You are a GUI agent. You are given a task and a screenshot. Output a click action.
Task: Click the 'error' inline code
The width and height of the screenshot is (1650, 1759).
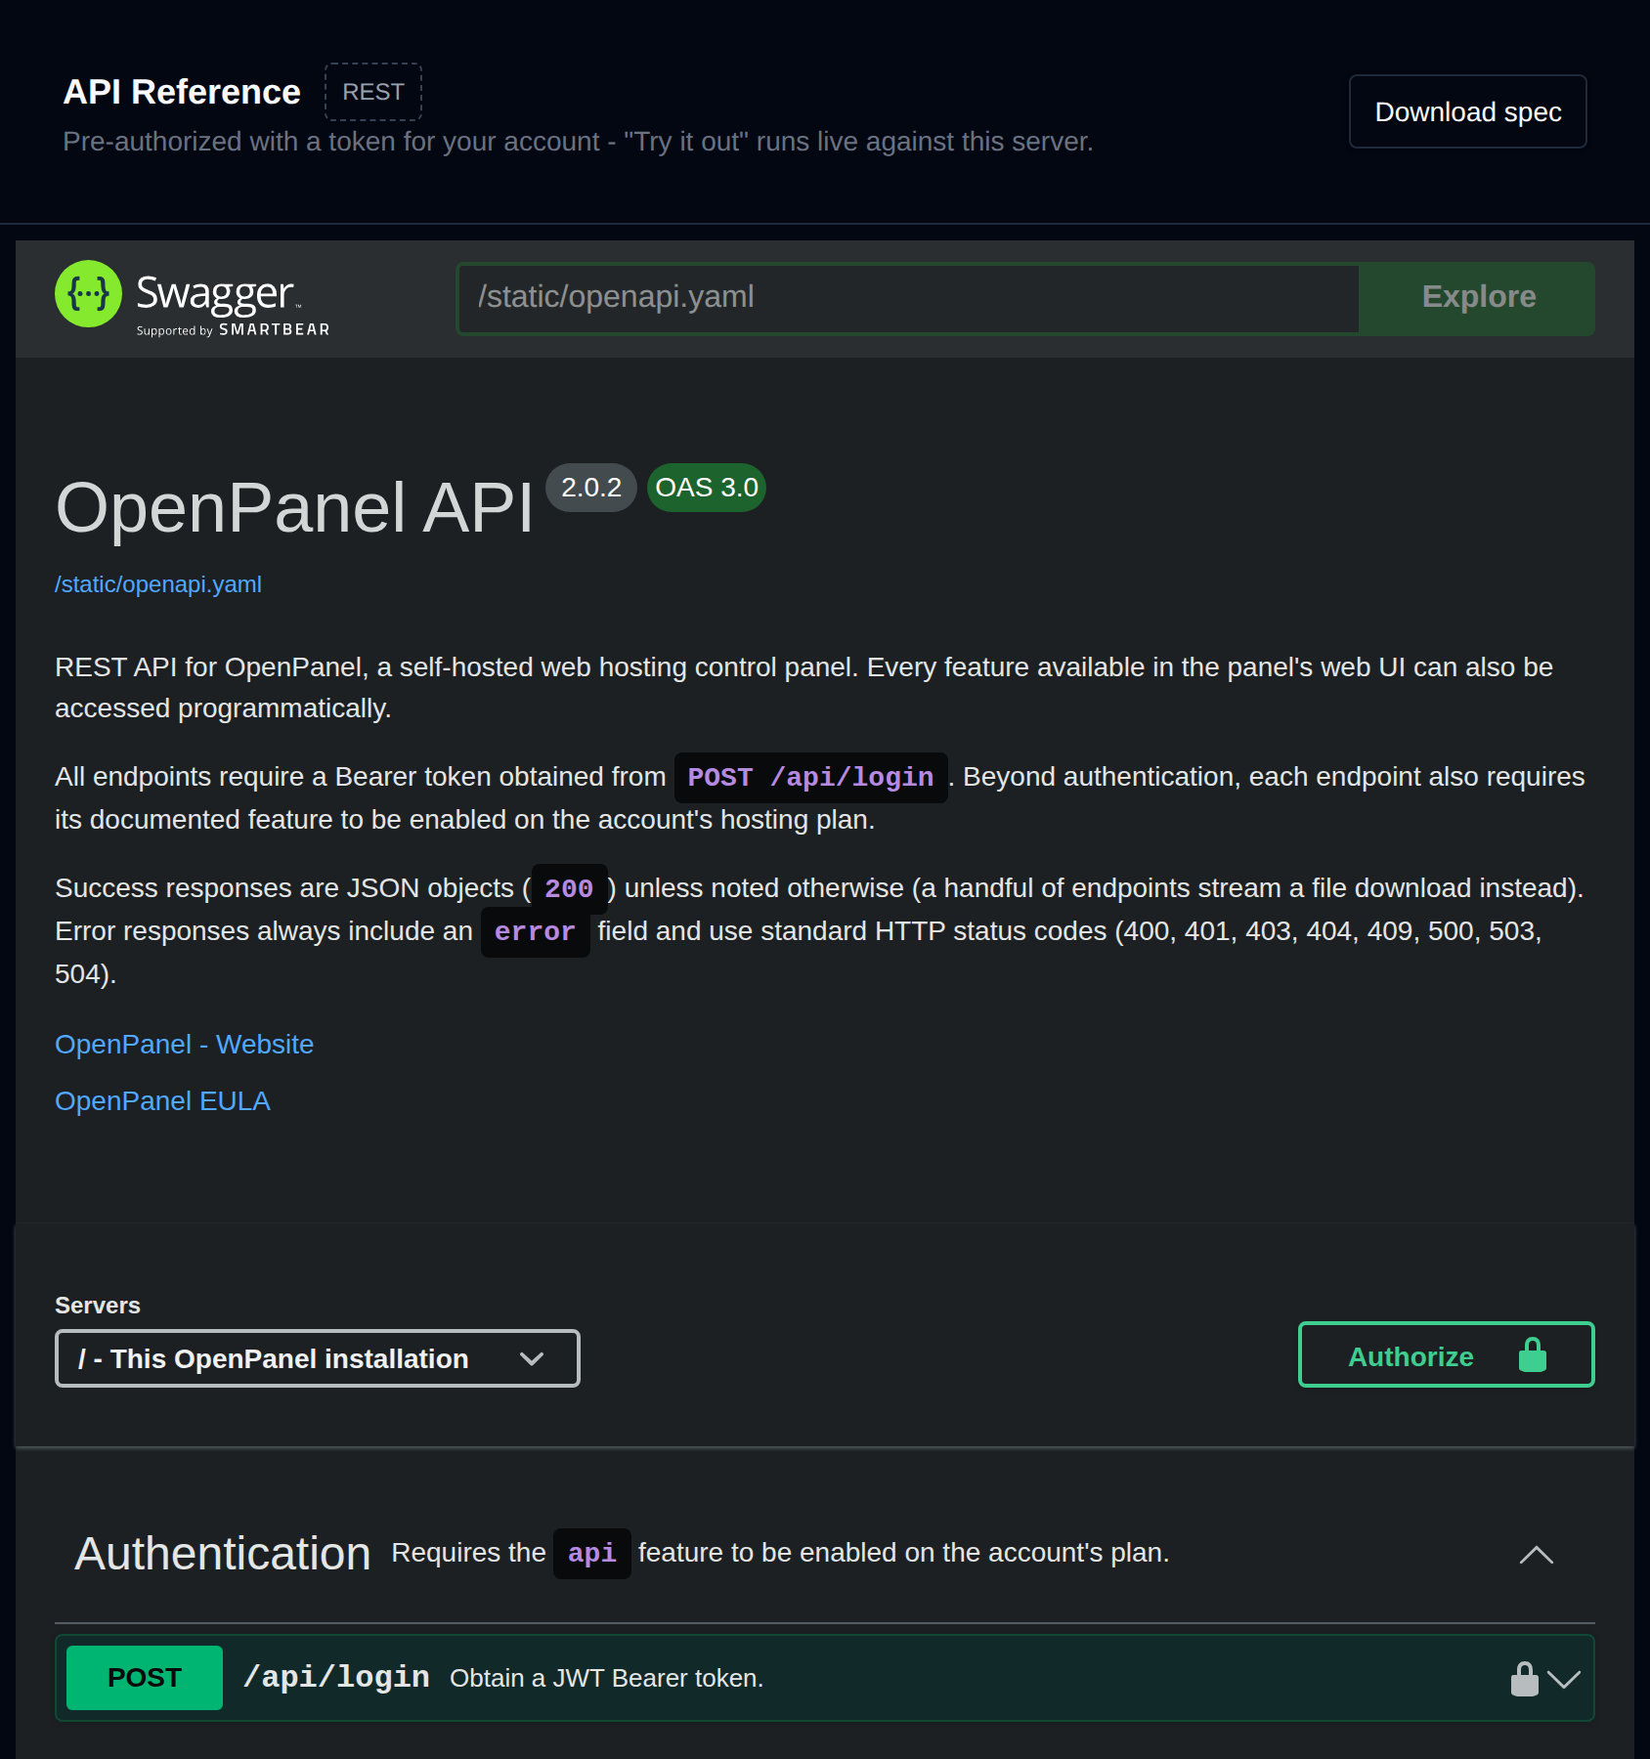[x=536, y=932]
